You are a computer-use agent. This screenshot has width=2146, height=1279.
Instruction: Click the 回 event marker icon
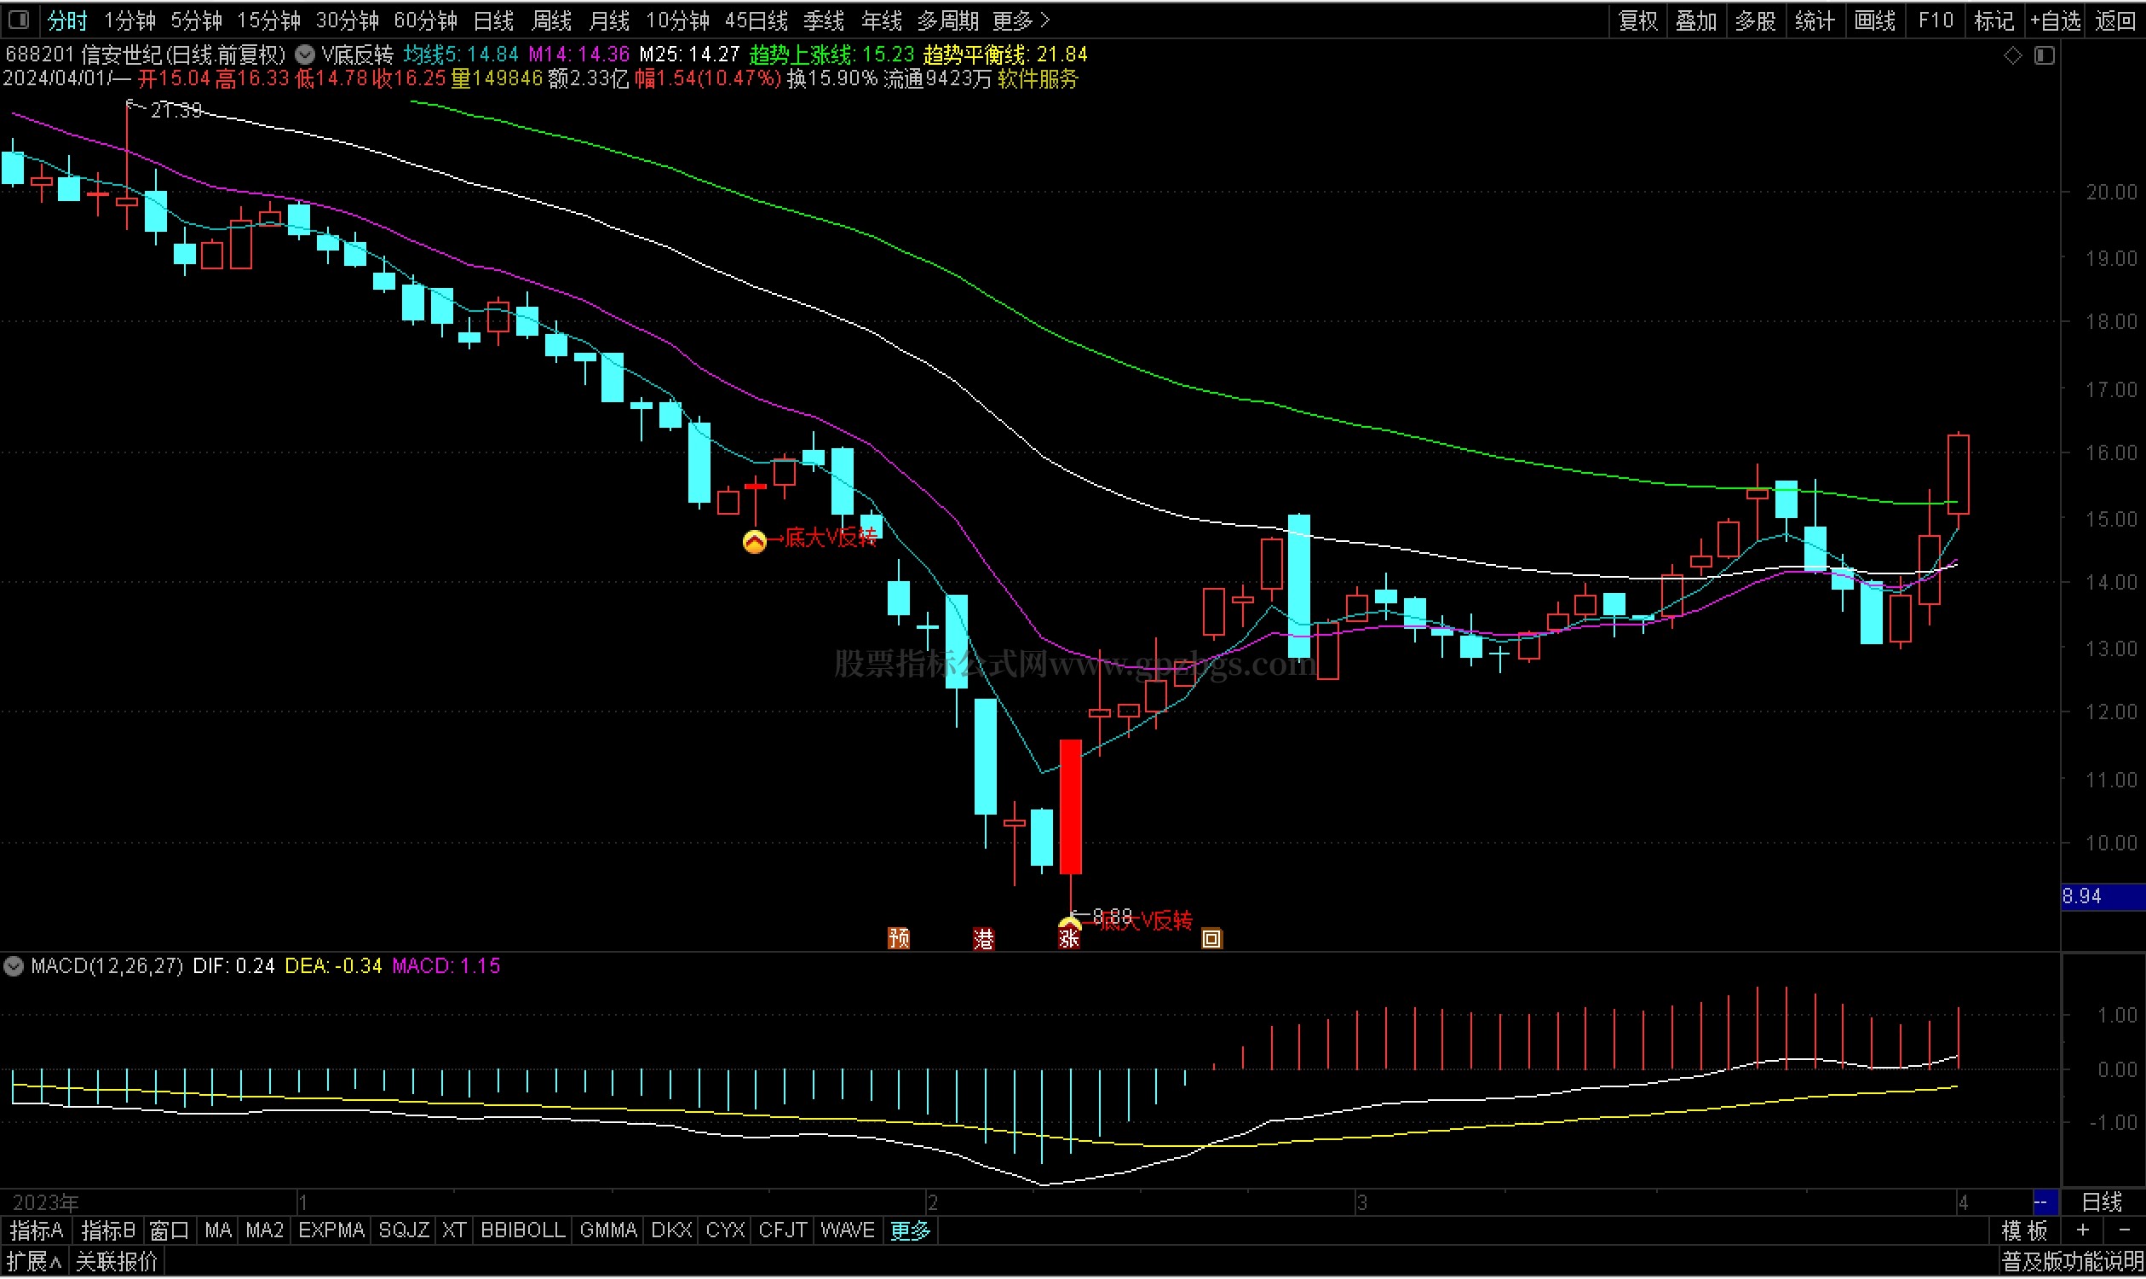tap(1212, 938)
